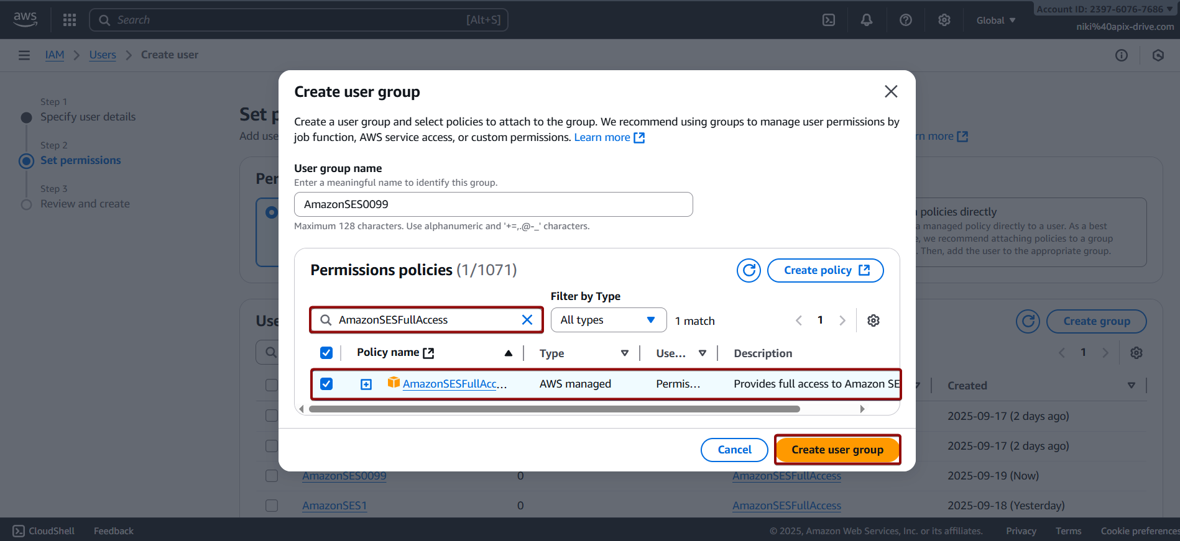Image resolution: width=1180 pixels, height=541 pixels.
Task: Click the User group name input field
Action: click(493, 204)
